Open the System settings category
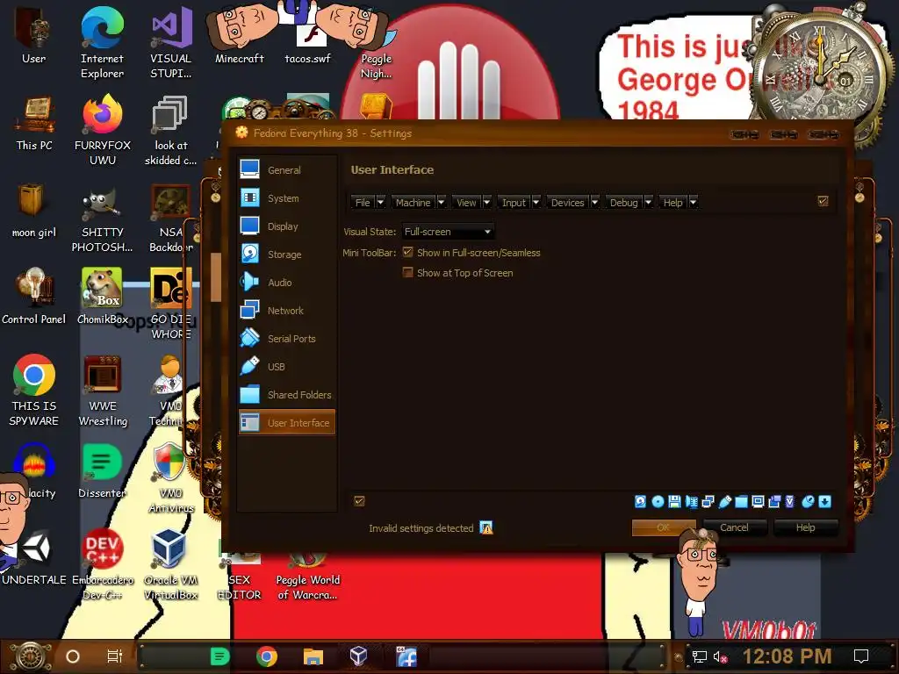The height and width of the screenshot is (674, 899). tap(287, 198)
